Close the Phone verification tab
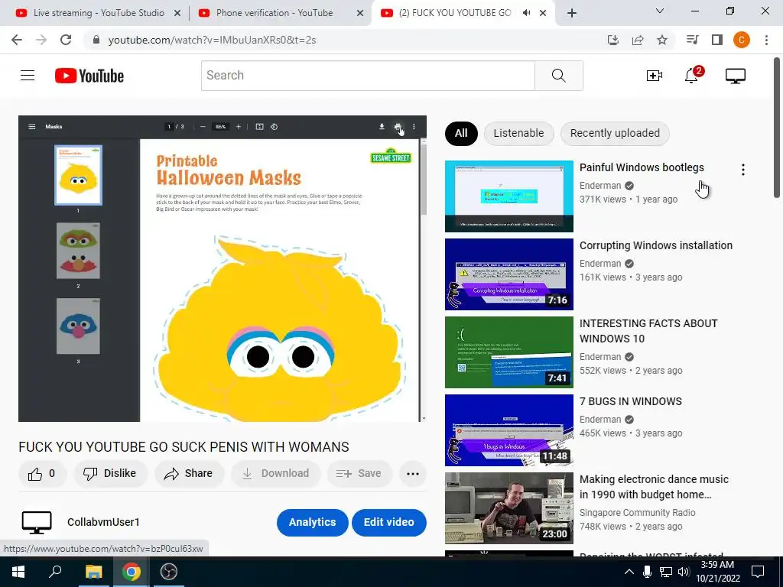 tap(359, 14)
